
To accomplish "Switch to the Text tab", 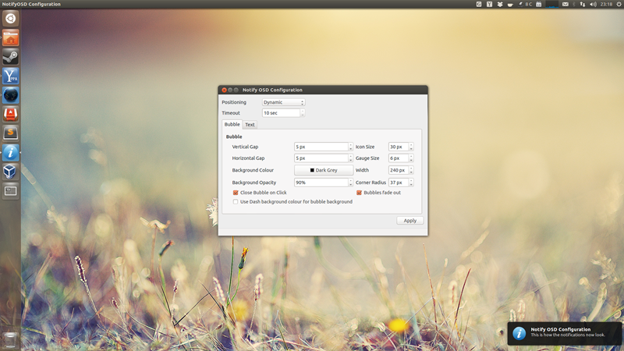I will click(250, 125).
